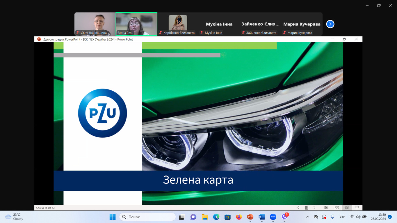This screenshot has height=223, width=397.
Task: Open Microsoft Store from taskbar
Action: [x=227, y=217]
